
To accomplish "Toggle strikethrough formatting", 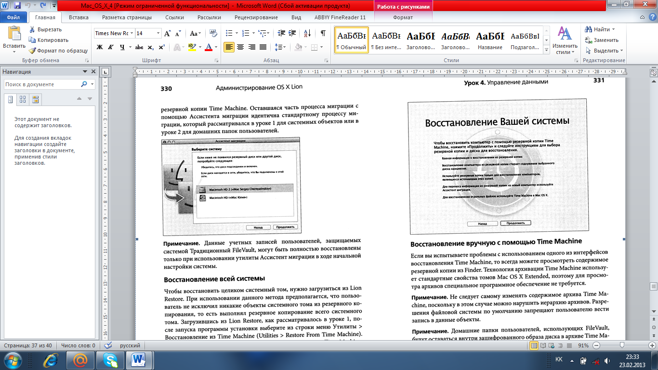I will pyautogui.click(x=139, y=47).
